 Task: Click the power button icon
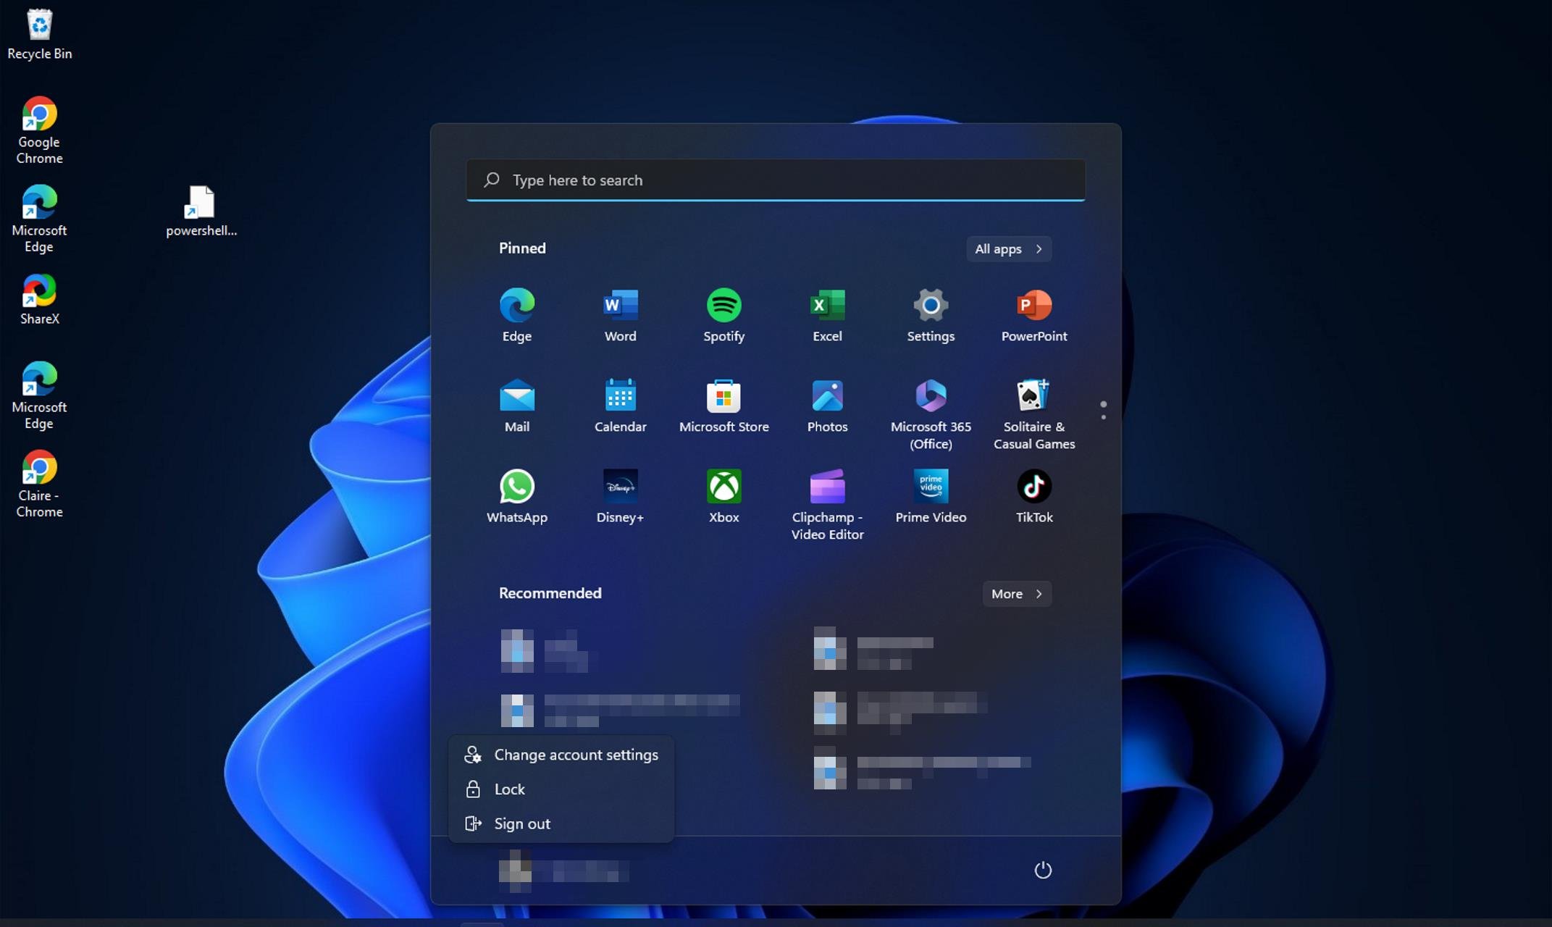[x=1042, y=870]
